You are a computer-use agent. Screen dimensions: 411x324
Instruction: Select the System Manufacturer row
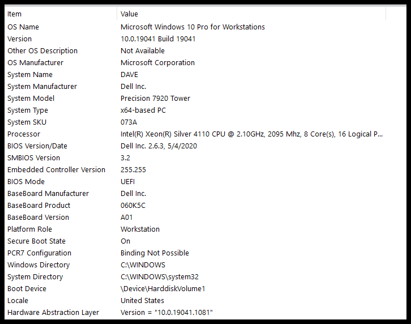pyautogui.click(x=42, y=86)
